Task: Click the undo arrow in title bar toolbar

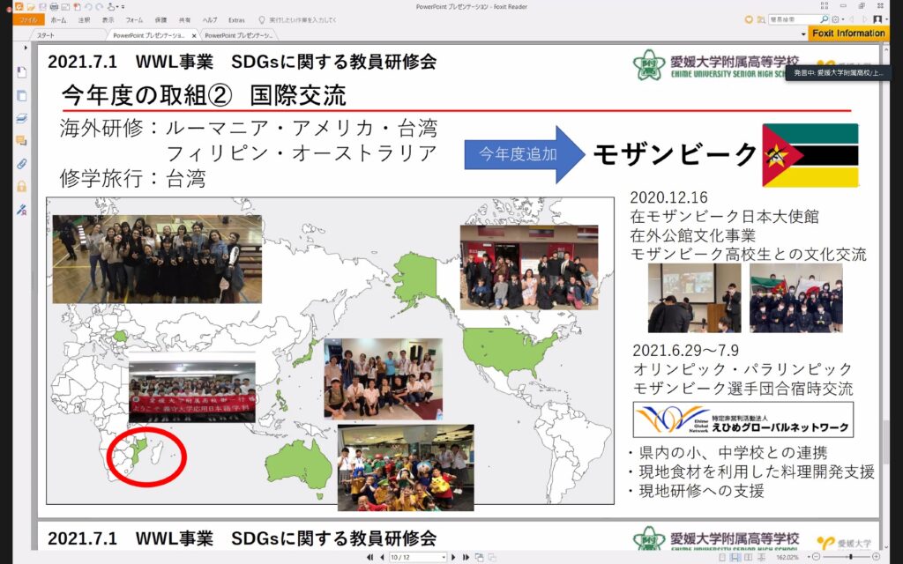Action: [89, 7]
